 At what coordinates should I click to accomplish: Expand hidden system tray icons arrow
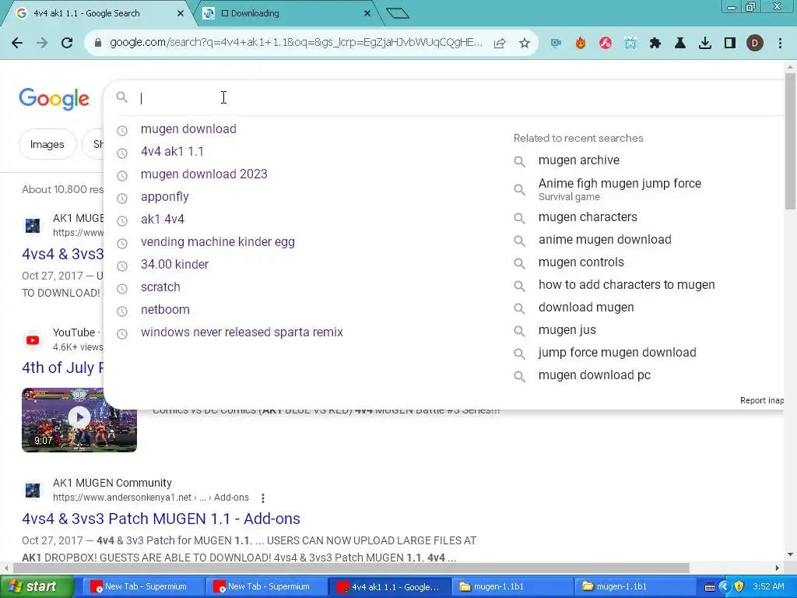(725, 587)
